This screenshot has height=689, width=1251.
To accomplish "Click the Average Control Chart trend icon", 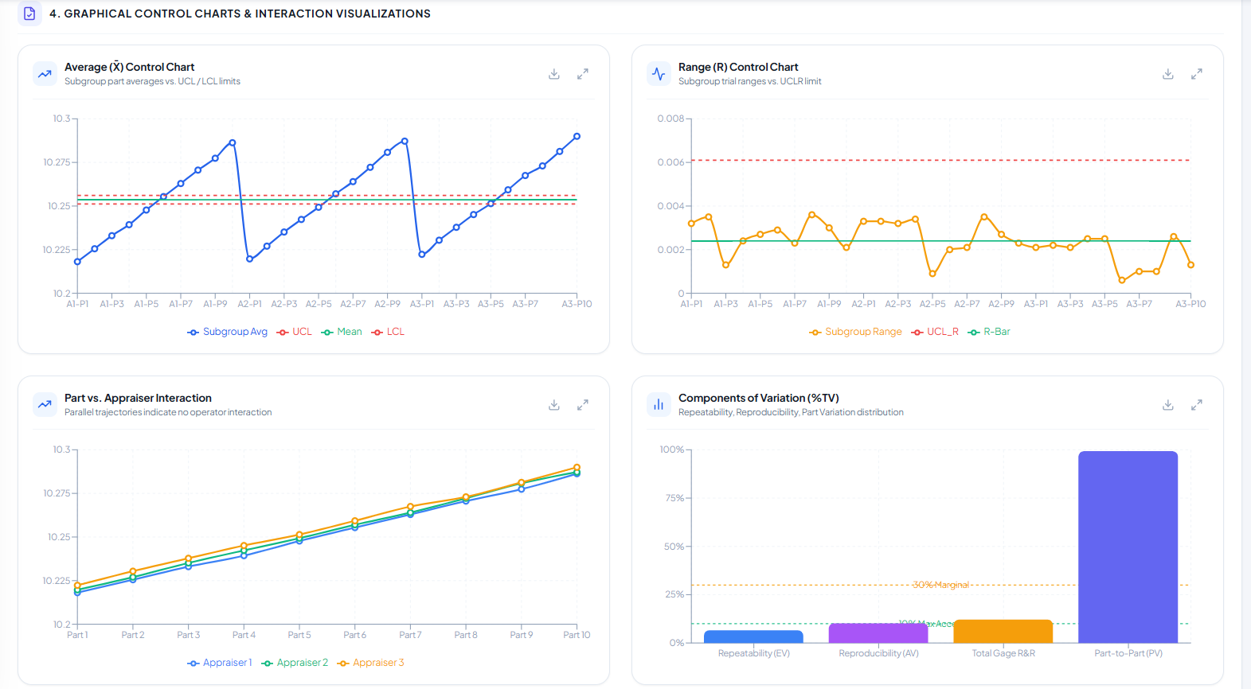I will pos(45,74).
